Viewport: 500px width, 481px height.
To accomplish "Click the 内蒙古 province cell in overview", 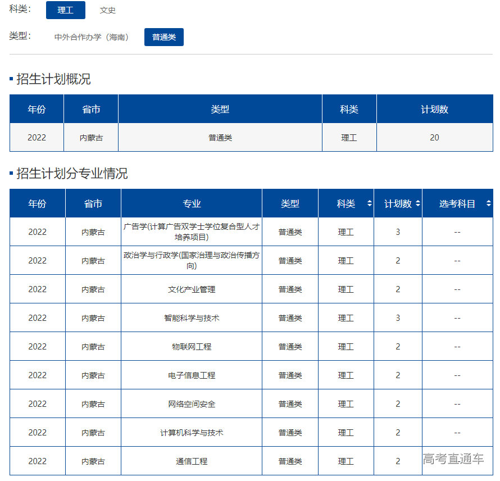I will (90, 137).
